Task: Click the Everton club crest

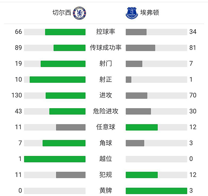Action: 132,13
